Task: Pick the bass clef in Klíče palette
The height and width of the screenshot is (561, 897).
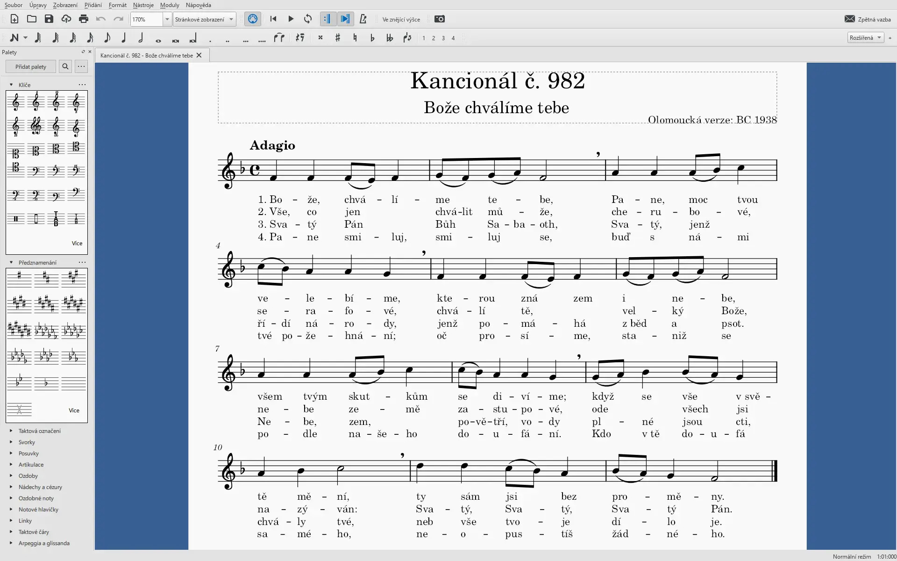Action: click(36, 171)
